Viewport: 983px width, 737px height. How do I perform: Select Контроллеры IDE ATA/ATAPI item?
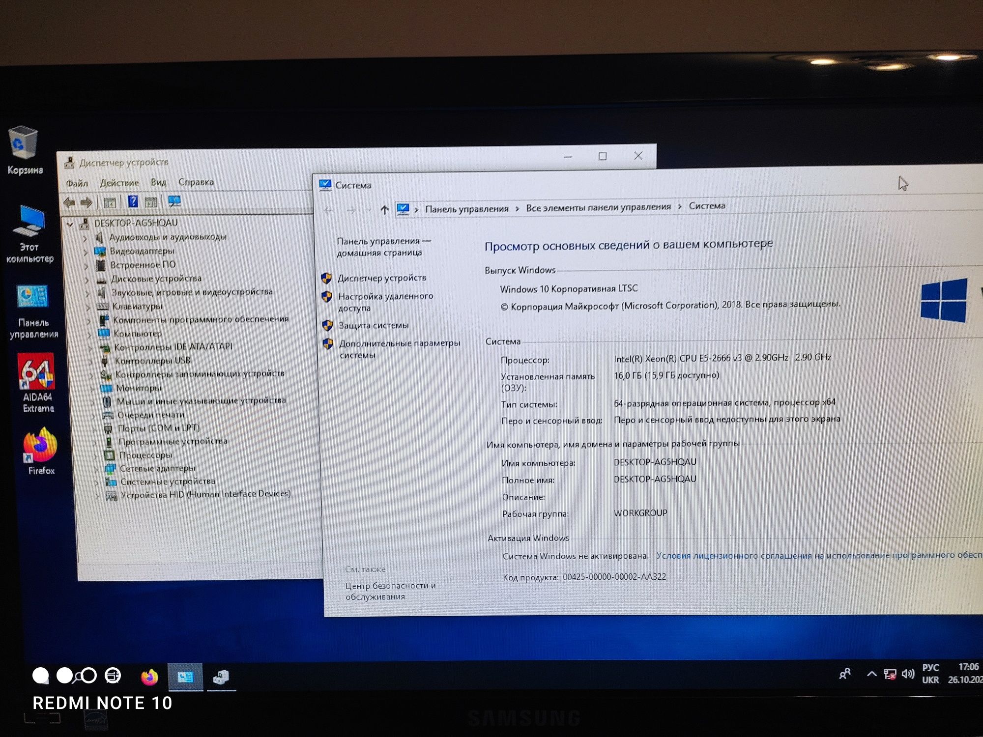coord(173,347)
